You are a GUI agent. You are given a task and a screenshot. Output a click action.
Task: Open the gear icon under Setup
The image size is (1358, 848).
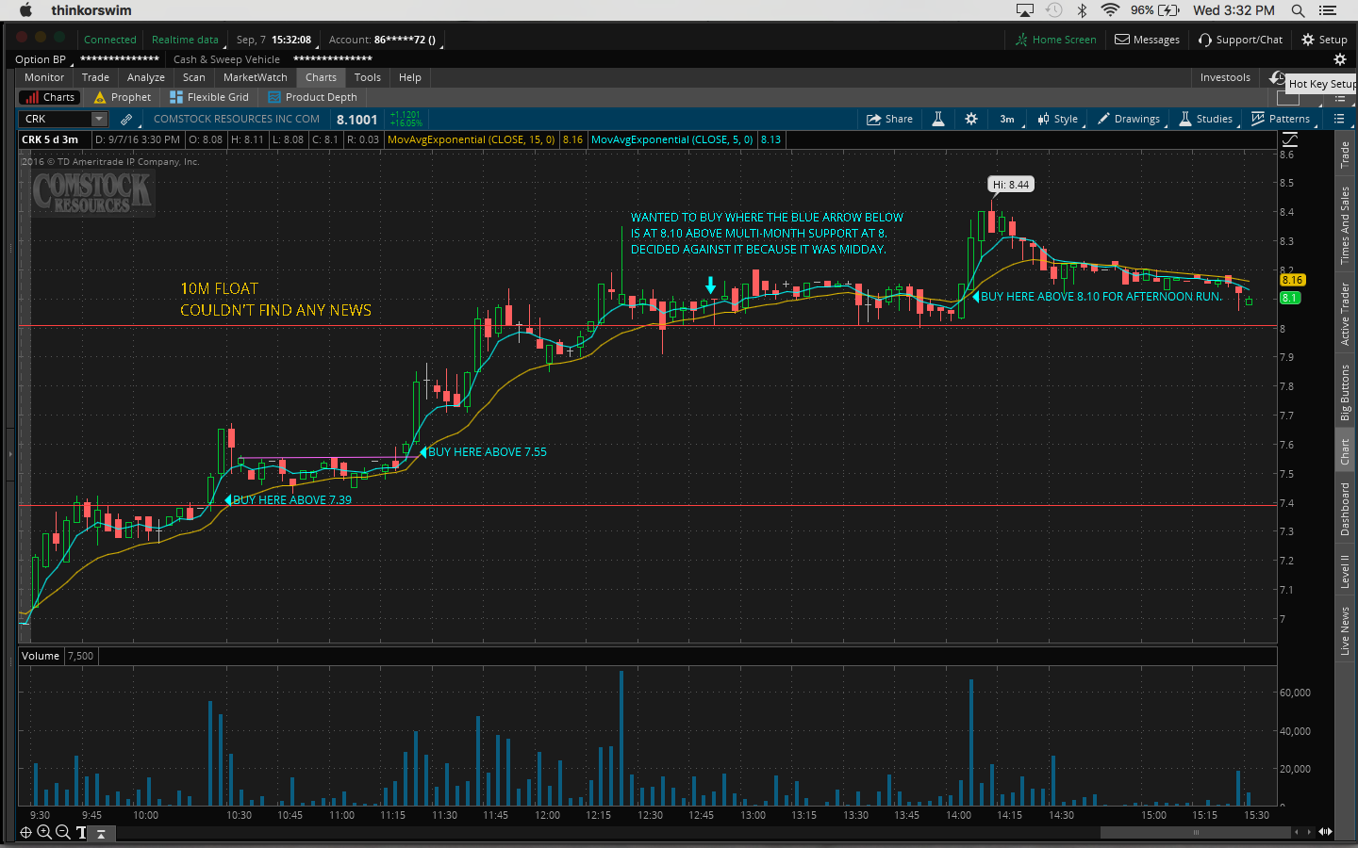[1339, 59]
